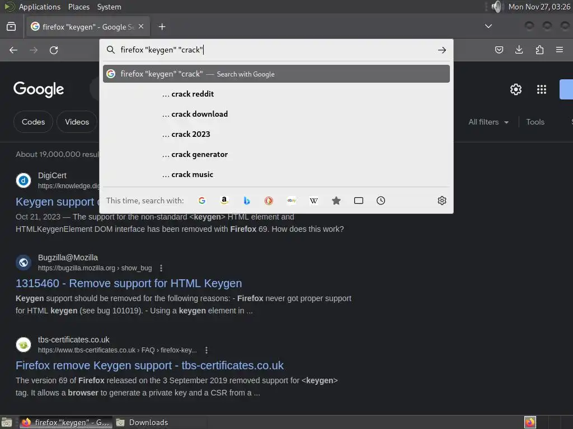Open "Keygen support" DigiCert result link
This screenshot has height=429, width=573.
tap(55, 202)
